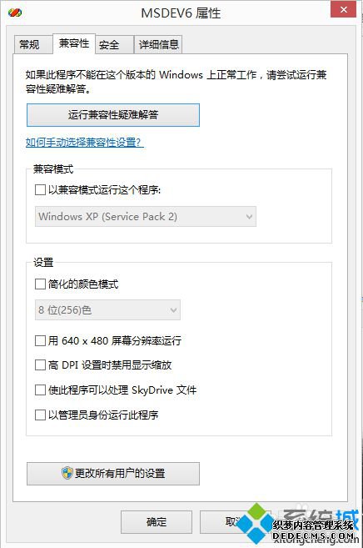This screenshot has height=548, width=363.
Task: Enable 以兼容模式运行这个程序 checkbox
Action: (x=40, y=190)
